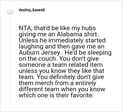
Task: Click the word "related" in the comment
Action: tap(78, 65)
